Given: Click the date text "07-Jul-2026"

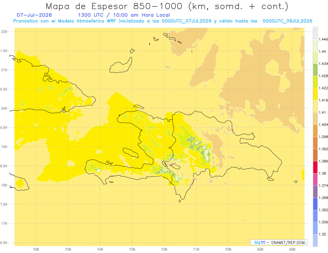Looking at the screenshot, I should (34, 15).
